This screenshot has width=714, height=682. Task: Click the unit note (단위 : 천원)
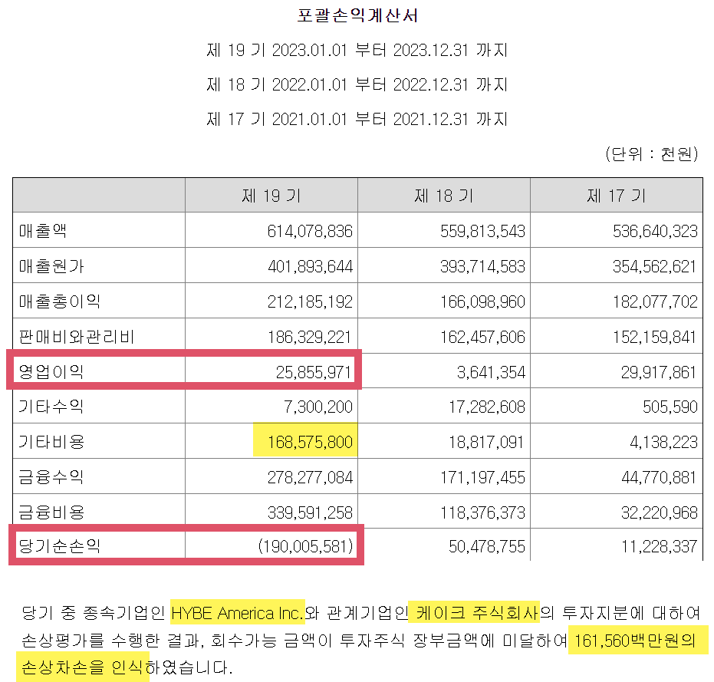(652, 154)
